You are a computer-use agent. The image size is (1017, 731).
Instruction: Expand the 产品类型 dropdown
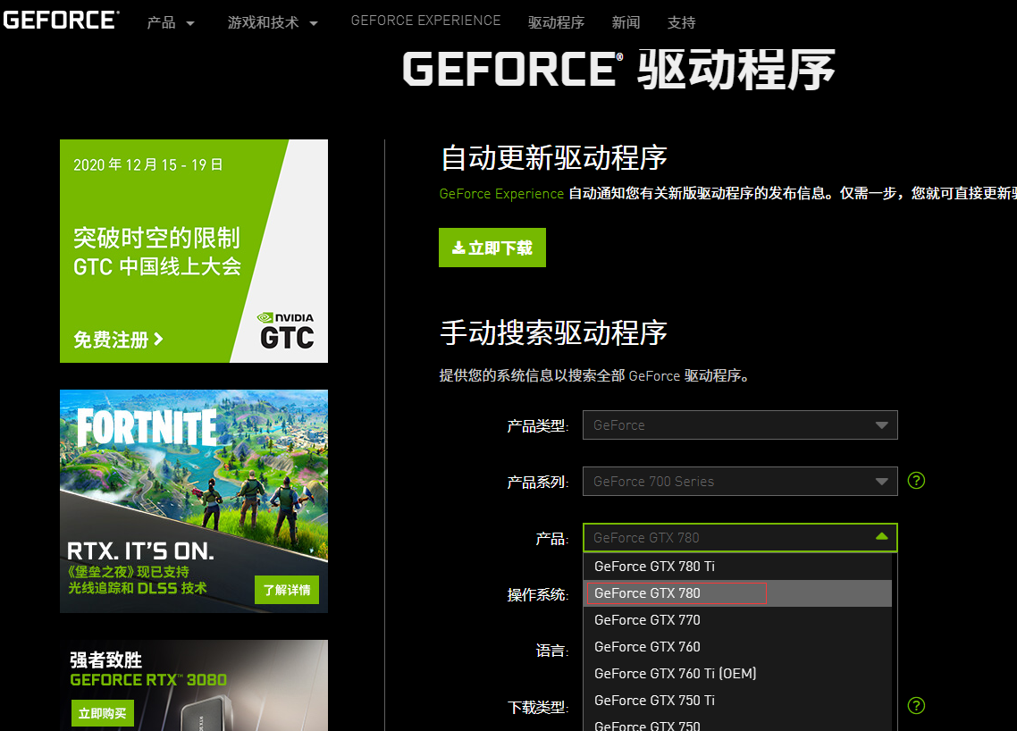coord(739,425)
